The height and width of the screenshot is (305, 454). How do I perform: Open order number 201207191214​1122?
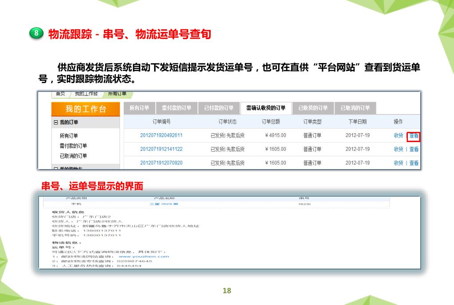tap(161, 149)
